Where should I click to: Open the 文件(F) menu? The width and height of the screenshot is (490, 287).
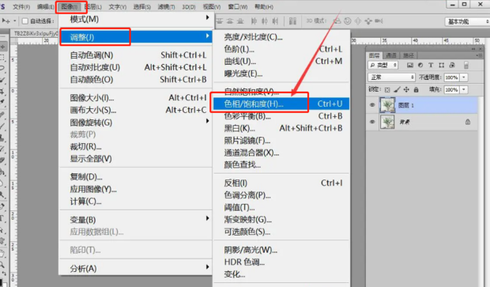tap(21, 6)
